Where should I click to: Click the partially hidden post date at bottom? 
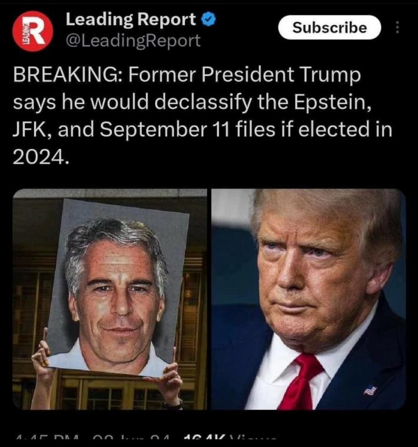(x=131, y=445)
